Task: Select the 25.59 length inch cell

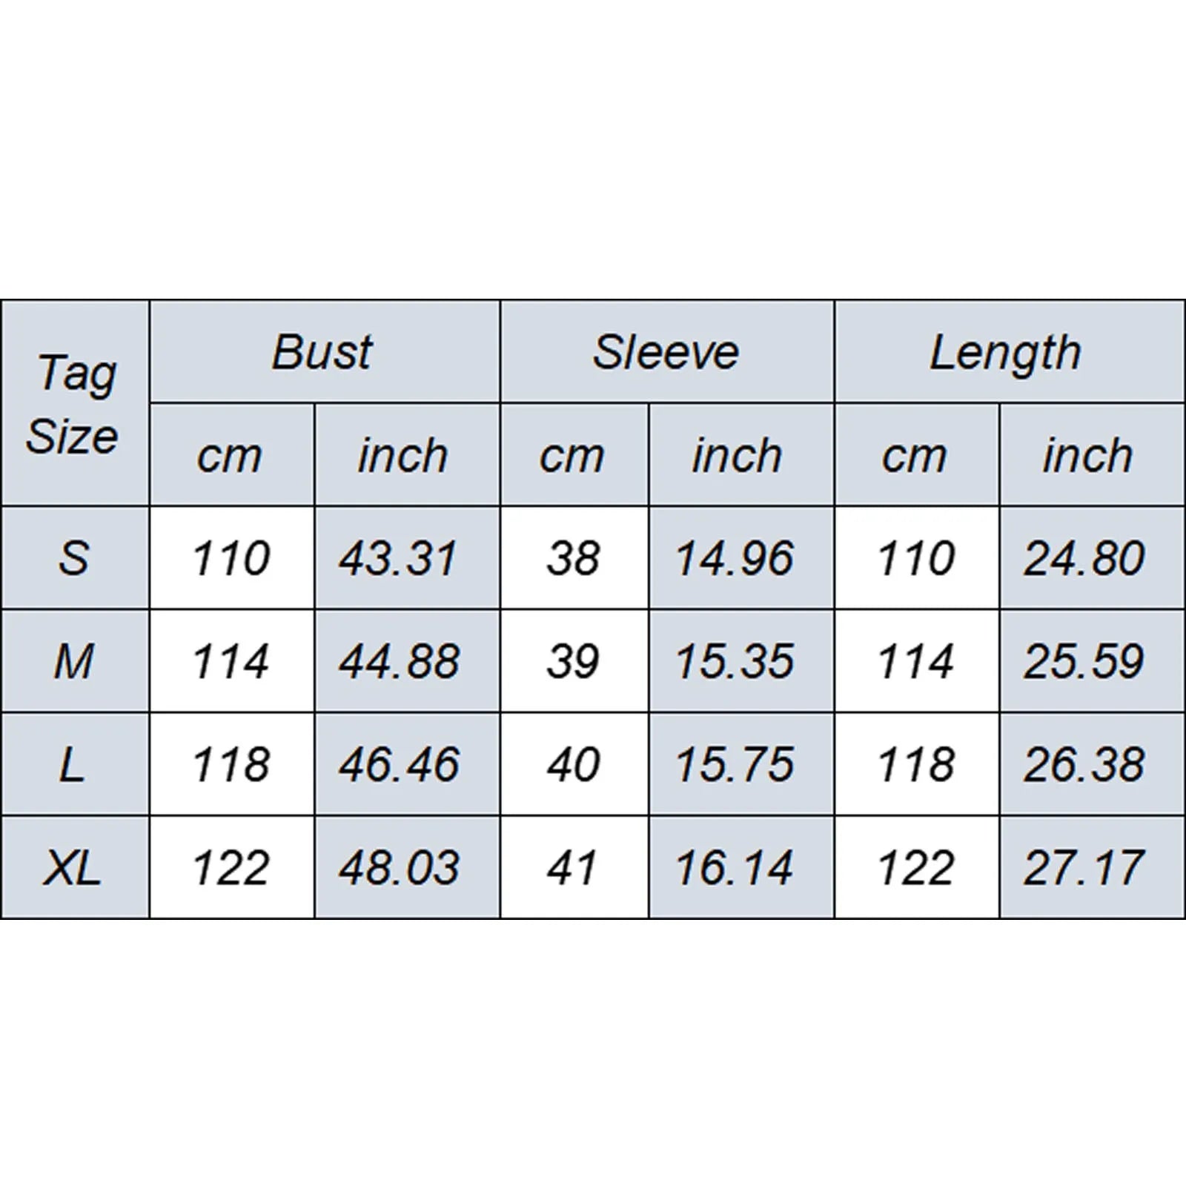Action: [x=1093, y=661]
